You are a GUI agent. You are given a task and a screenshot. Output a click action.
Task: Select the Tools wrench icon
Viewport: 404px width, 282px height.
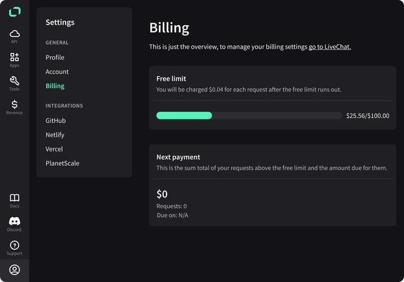pyautogui.click(x=15, y=81)
